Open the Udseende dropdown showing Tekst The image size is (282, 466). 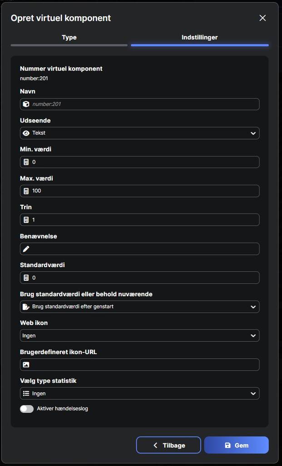pos(139,133)
